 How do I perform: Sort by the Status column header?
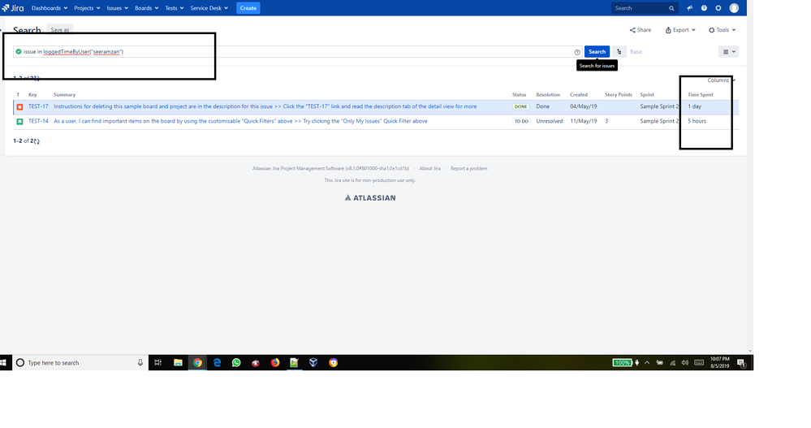click(520, 95)
